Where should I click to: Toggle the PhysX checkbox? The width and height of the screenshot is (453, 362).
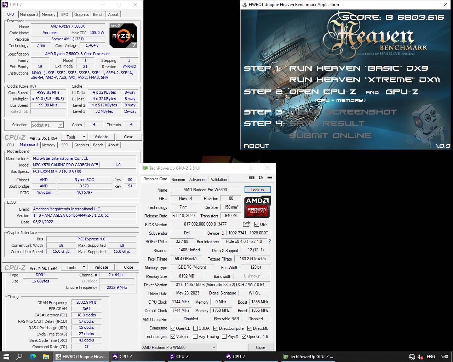[224, 337]
